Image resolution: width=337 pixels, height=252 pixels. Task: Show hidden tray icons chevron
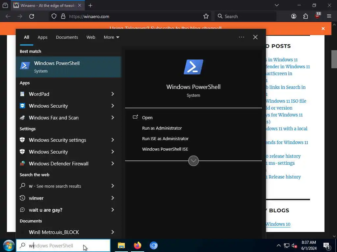pos(278,245)
